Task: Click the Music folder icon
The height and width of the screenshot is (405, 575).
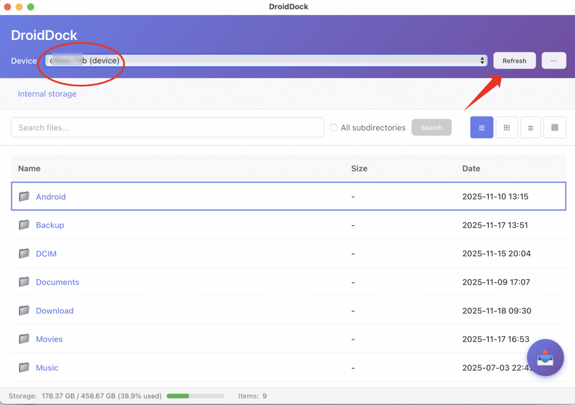Action: (x=24, y=367)
